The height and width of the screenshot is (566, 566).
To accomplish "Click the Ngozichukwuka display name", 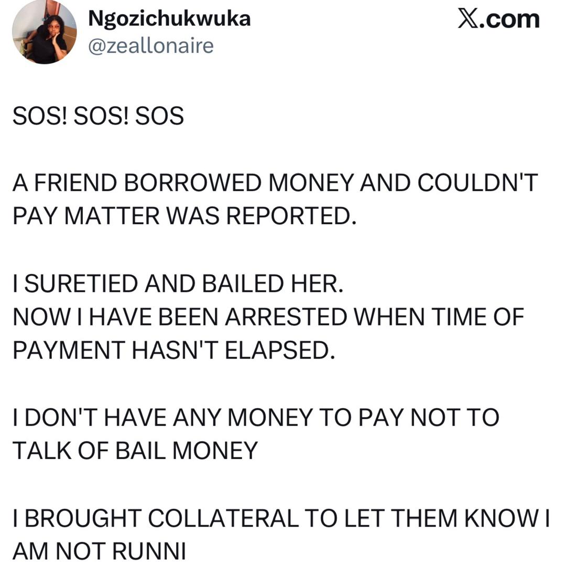I will [169, 19].
